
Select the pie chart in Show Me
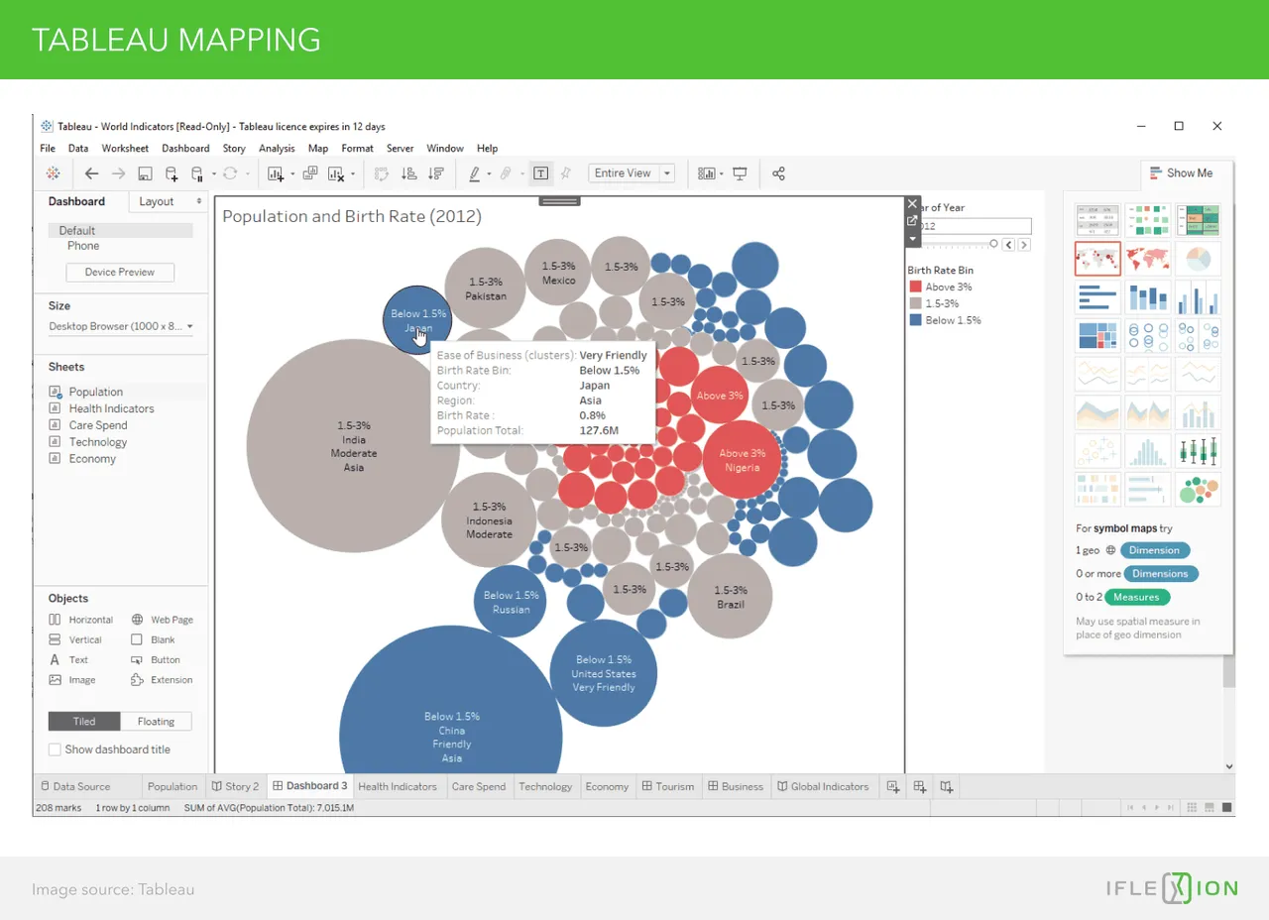1198,259
